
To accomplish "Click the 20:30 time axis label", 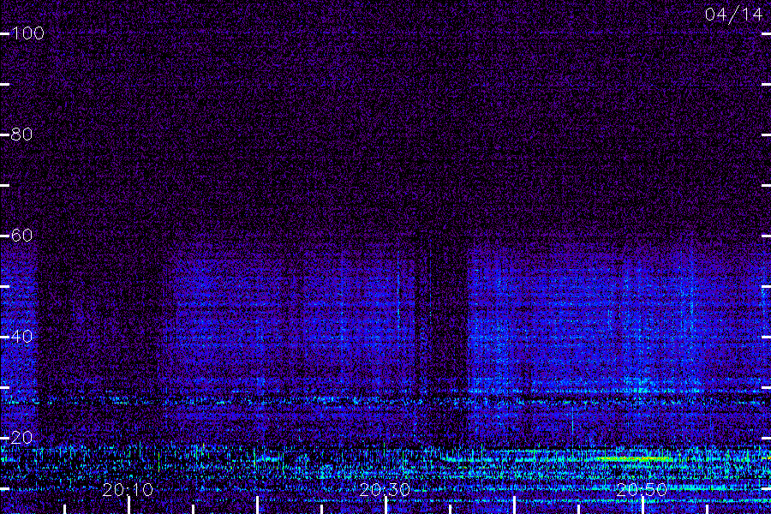I will click(x=385, y=490).
